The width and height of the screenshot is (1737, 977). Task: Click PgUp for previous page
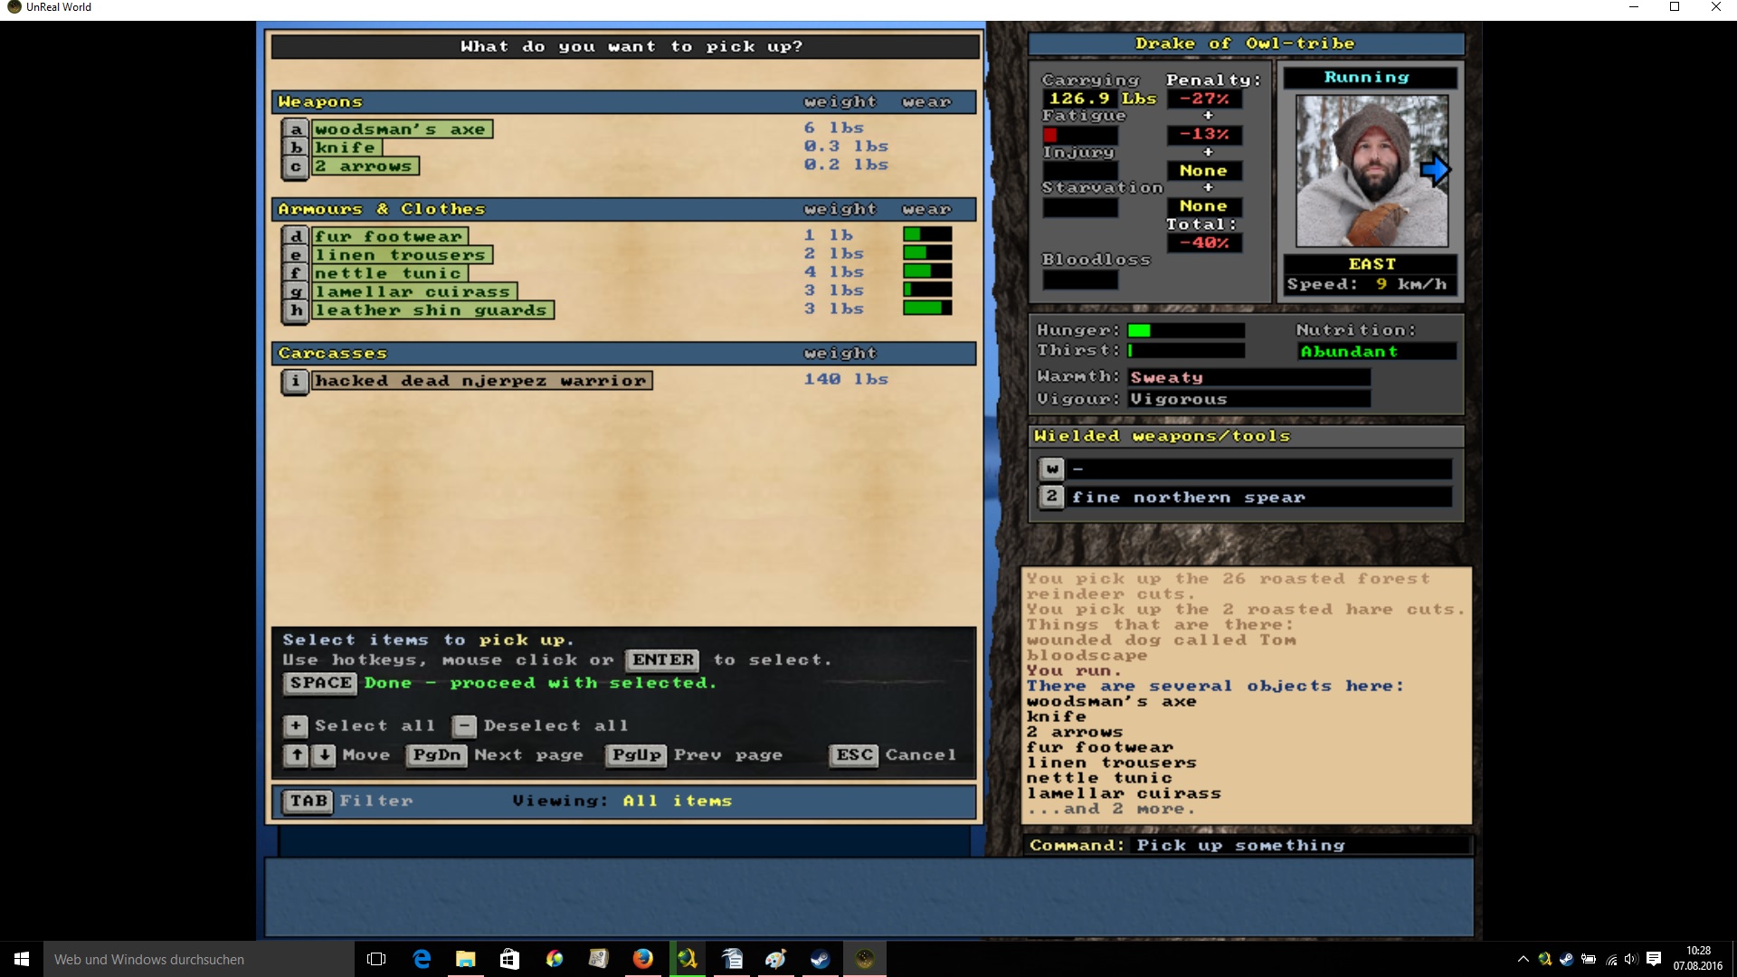[637, 754]
